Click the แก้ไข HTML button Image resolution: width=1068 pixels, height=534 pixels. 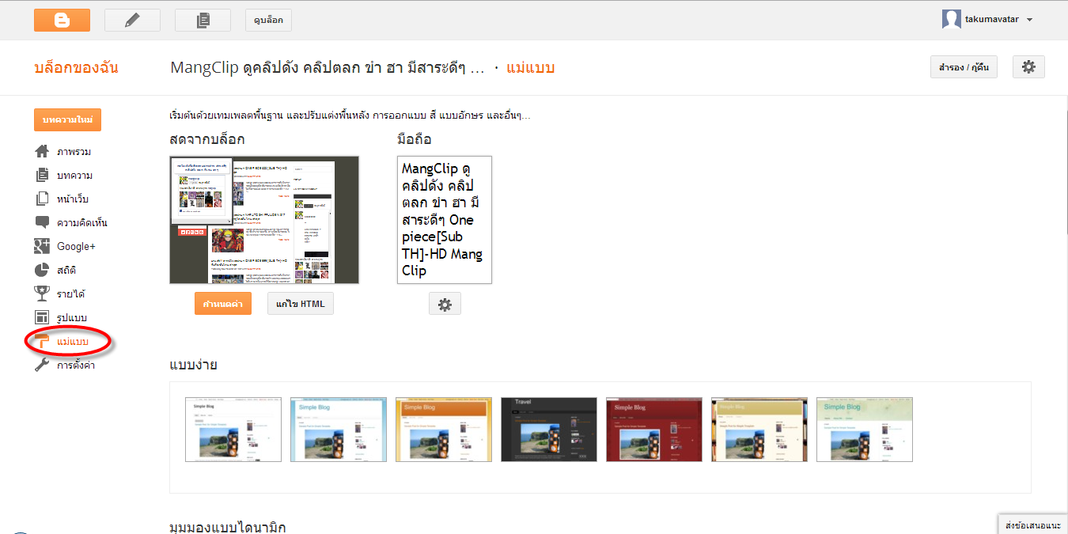[301, 304]
